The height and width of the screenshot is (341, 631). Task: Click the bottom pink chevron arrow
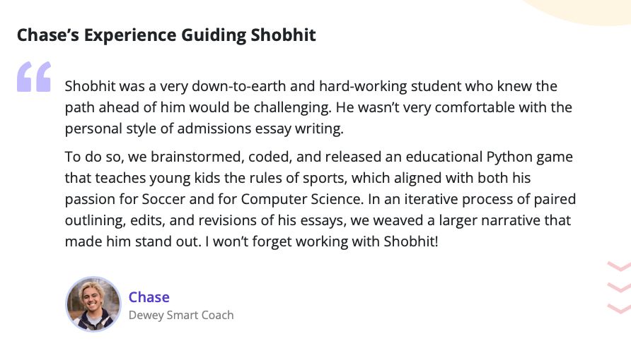619,308
